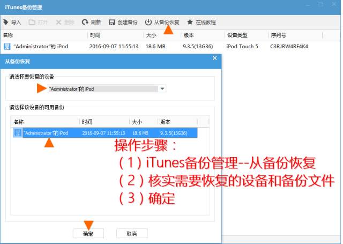Click the iTunes备份管理 window title

24,7
